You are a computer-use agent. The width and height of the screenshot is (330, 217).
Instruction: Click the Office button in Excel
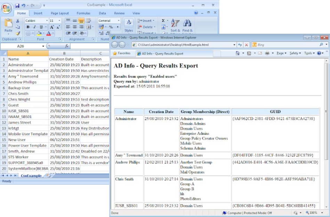(x=6, y=9)
